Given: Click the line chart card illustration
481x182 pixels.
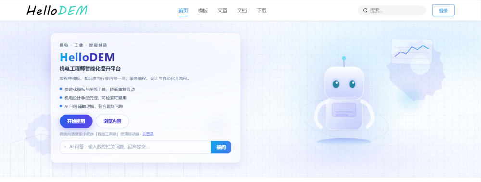Looking at the screenshot, I should pos(412,51).
